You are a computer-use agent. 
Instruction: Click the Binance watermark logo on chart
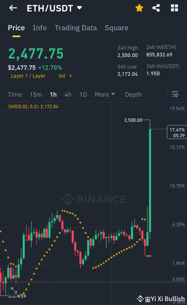tap(93, 199)
